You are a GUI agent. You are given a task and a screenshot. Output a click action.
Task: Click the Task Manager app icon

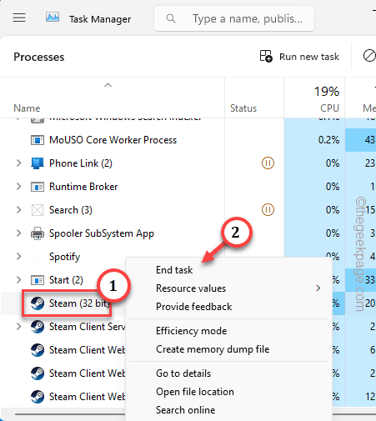click(x=53, y=18)
